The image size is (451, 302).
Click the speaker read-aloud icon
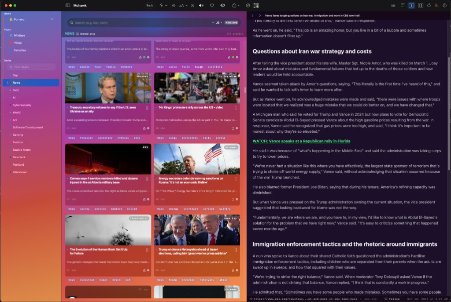[201, 5]
